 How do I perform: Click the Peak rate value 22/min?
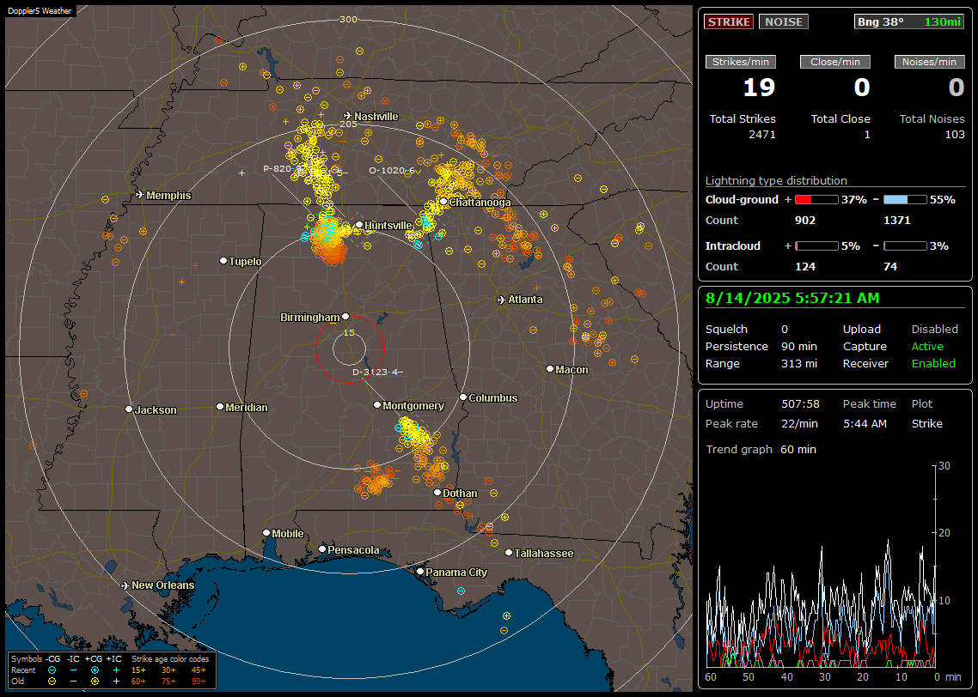coord(800,423)
